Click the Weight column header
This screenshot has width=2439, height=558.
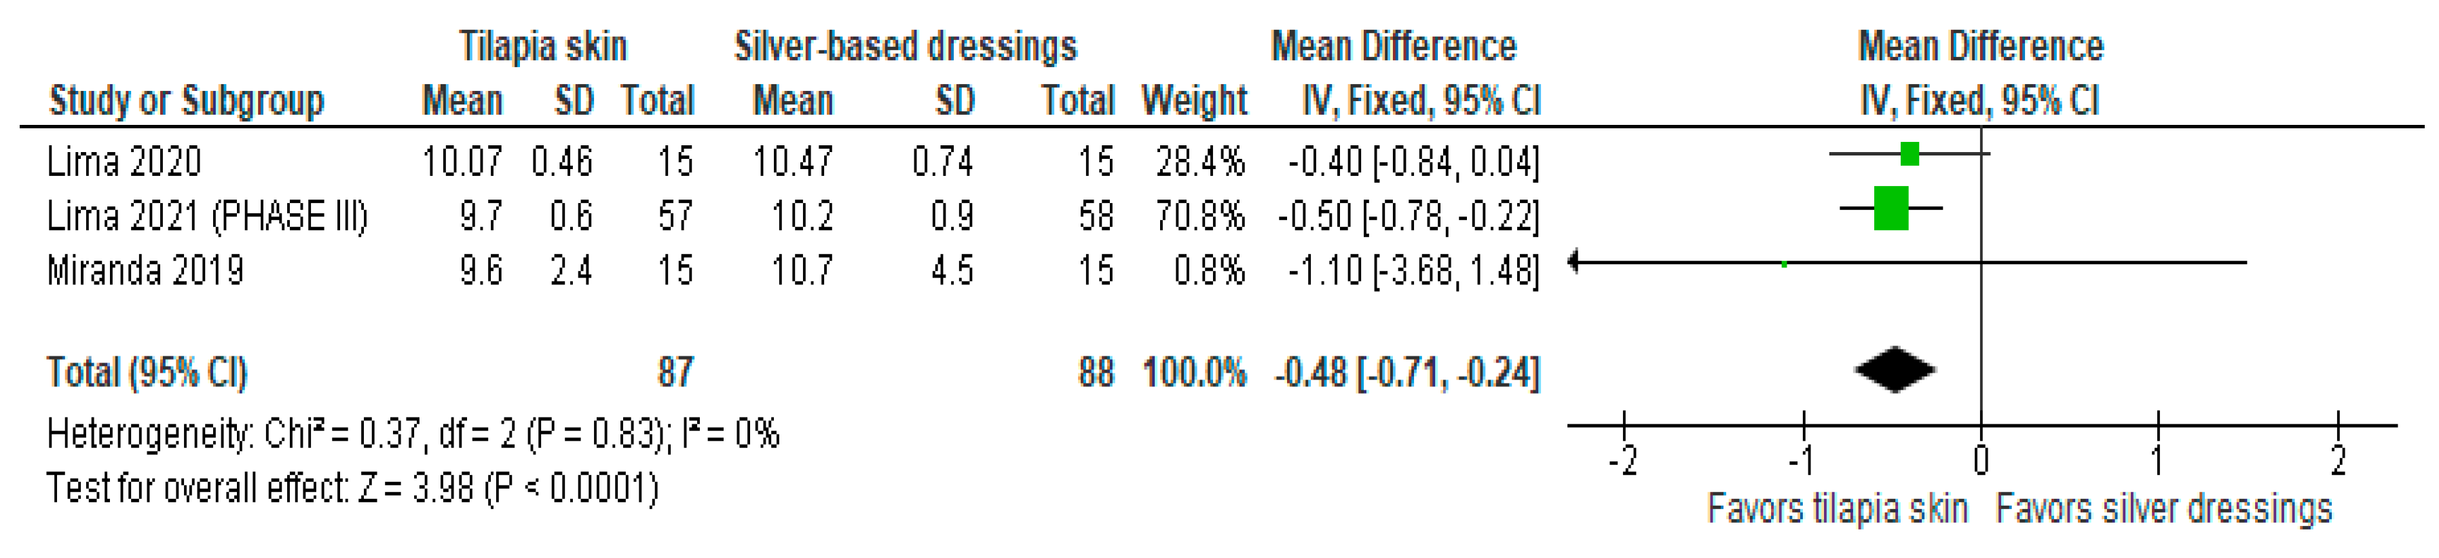point(1194,100)
